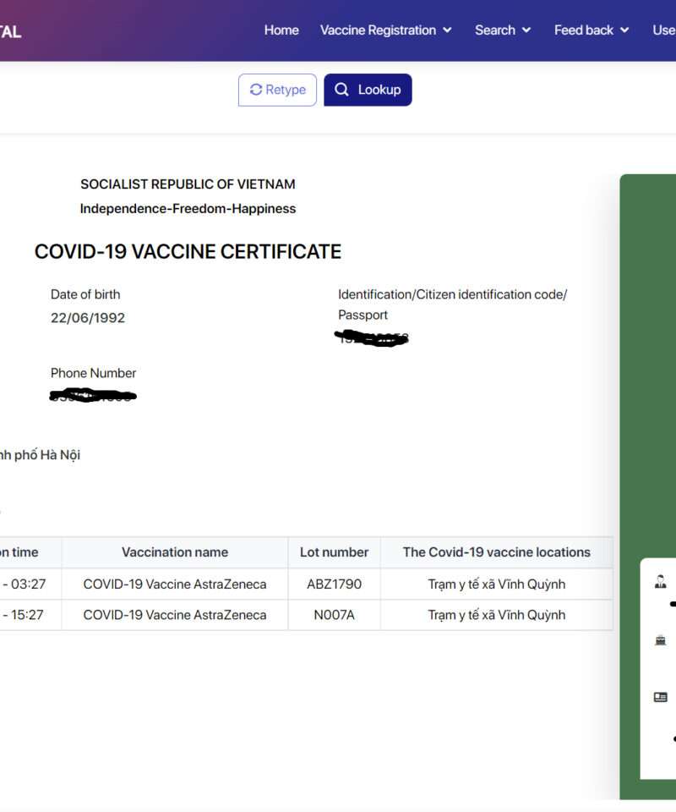Go to the Home menu item
This screenshot has width=676, height=812.
281,30
